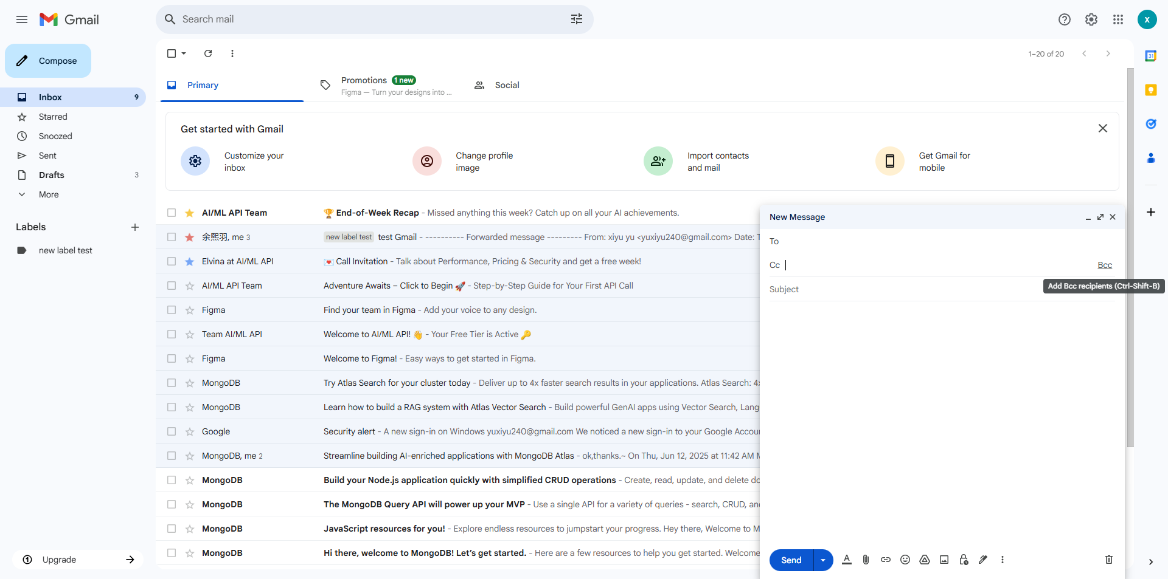Screen dimensions: 1168x579
Task: Select the Adventure Awaits email checkbox
Action: click(x=172, y=286)
